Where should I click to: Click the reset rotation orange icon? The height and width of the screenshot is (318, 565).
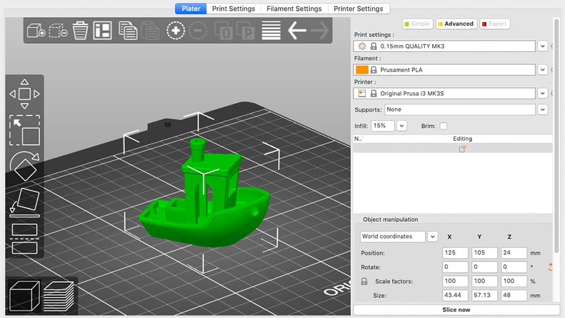pos(550,267)
